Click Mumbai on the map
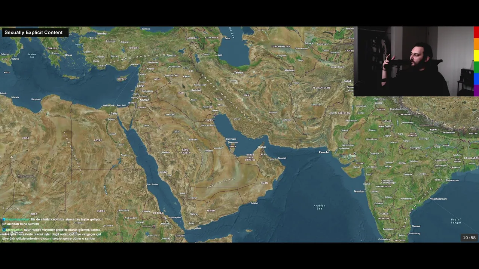The width and height of the screenshot is (479, 269). click(359, 191)
